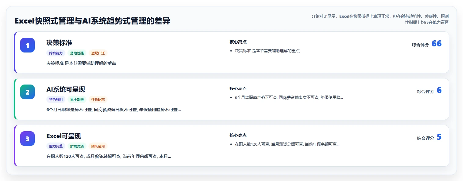The height and width of the screenshot is (181, 463).
Task: Click the score value 6 for AI系统可呈现
Action: point(439,90)
